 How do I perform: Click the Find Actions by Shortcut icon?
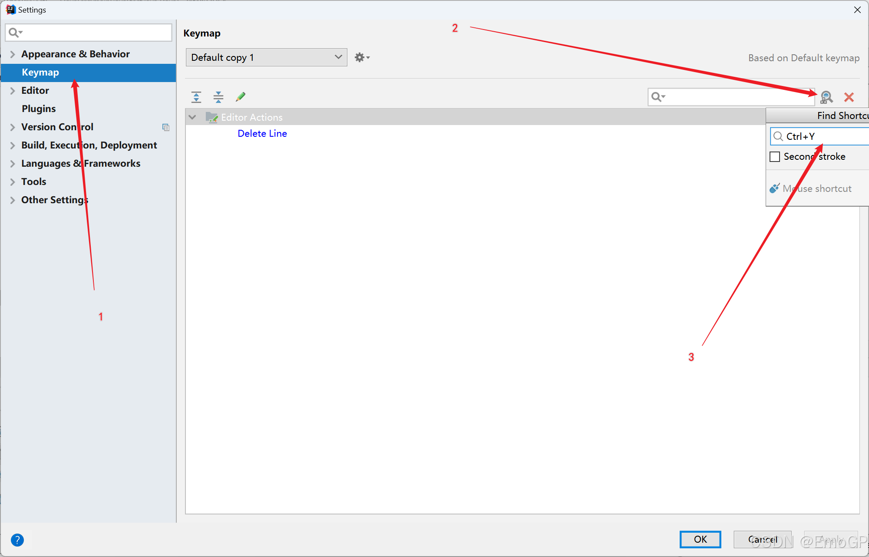click(826, 97)
